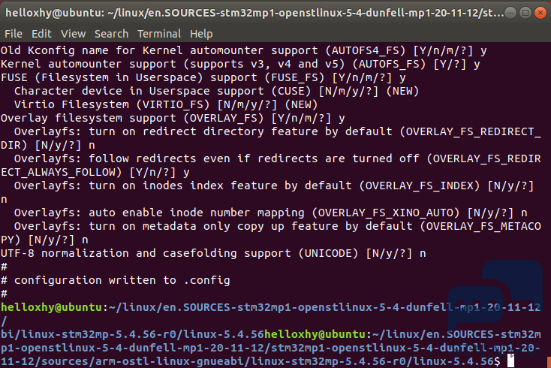Click the FUSE_FS support line
Viewport: 551px width, 368px height.
click(x=203, y=77)
